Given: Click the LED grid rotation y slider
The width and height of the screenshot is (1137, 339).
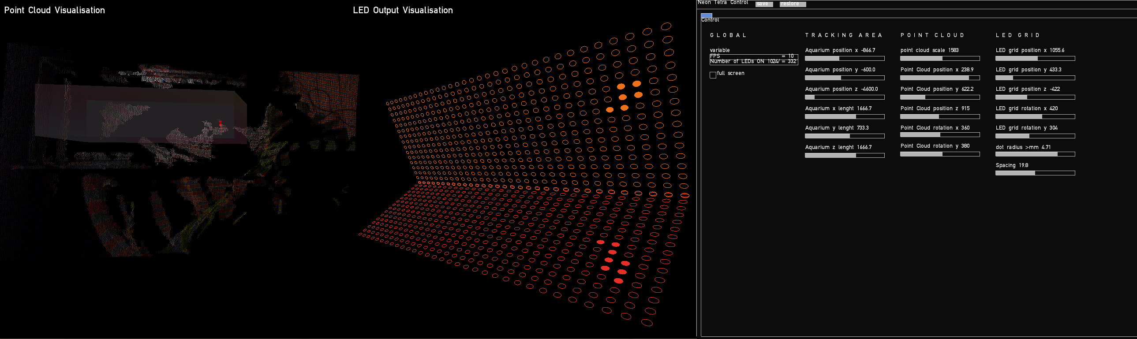Looking at the screenshot, I should [x=1035, y=136].
